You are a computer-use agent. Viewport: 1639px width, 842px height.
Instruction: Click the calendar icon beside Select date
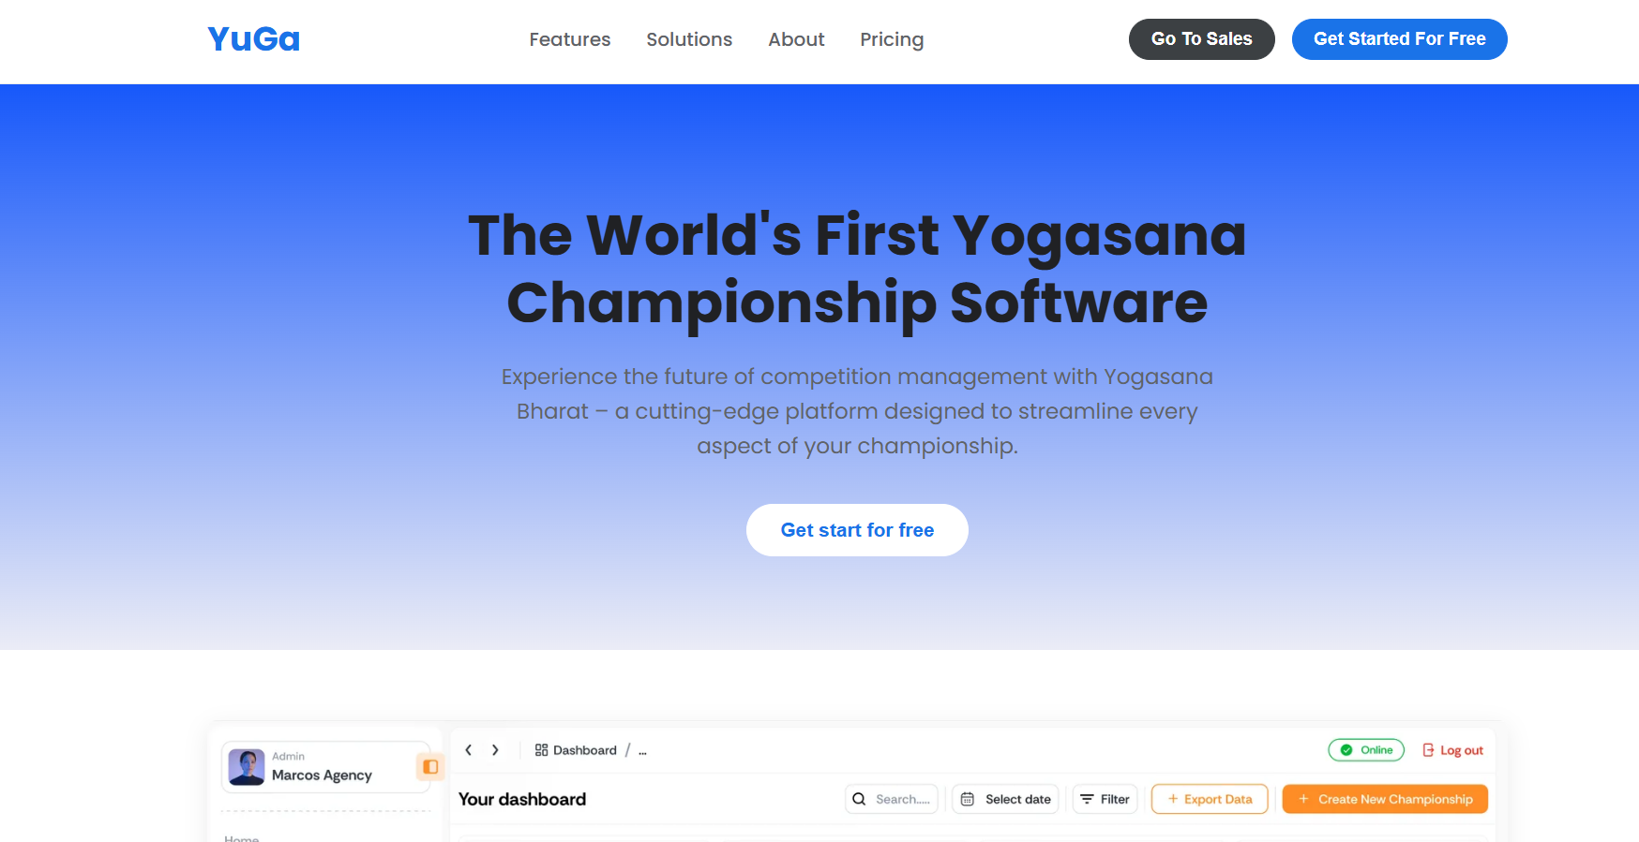pos(968,799)
